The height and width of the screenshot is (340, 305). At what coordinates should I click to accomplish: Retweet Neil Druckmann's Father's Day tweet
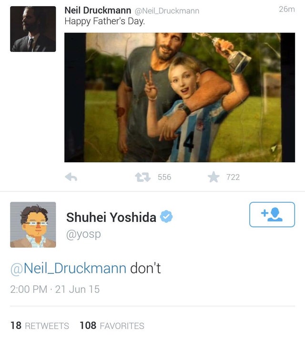tap(142, 177)
